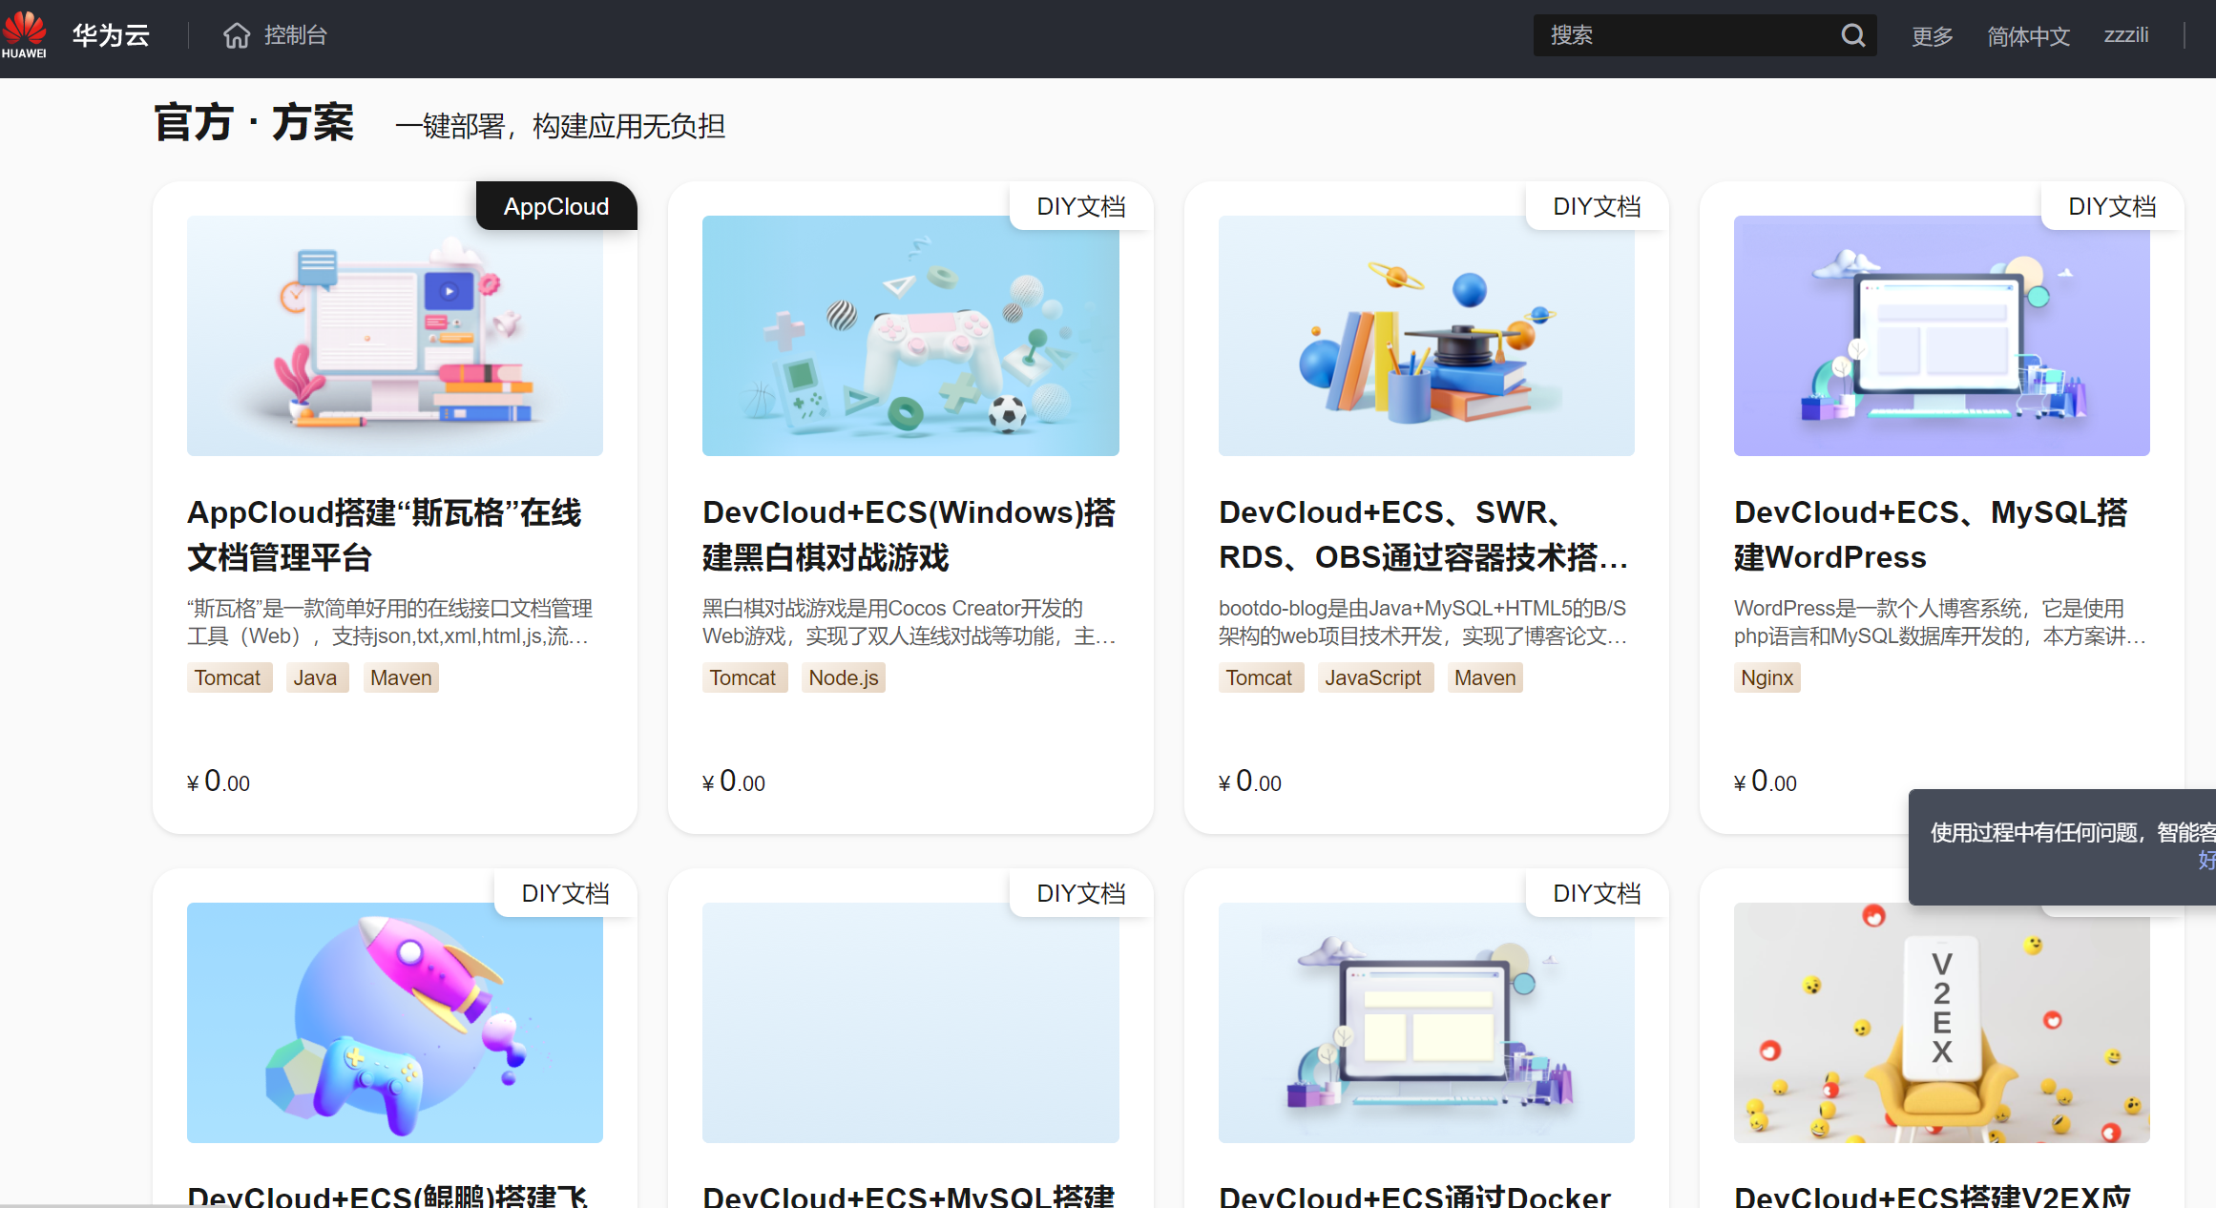Click the AppCloud badge on the first card
2216x1208 pixels.
556,206
